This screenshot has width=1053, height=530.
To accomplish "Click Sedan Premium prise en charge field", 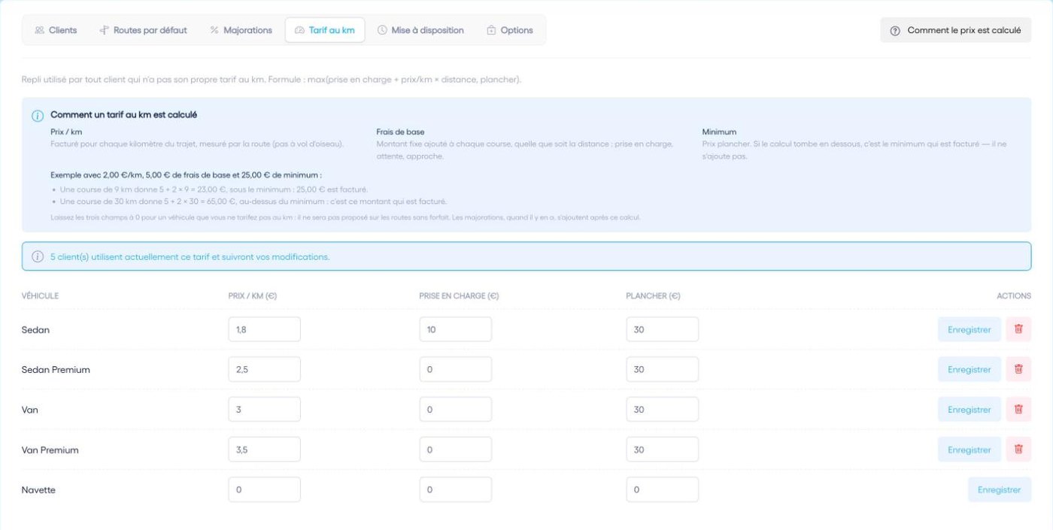I will 456,369.
